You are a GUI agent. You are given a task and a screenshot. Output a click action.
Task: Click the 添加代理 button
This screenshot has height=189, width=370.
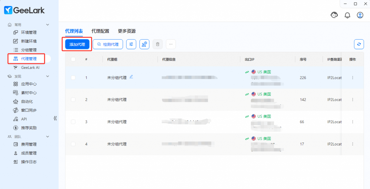tap(77, 44)
